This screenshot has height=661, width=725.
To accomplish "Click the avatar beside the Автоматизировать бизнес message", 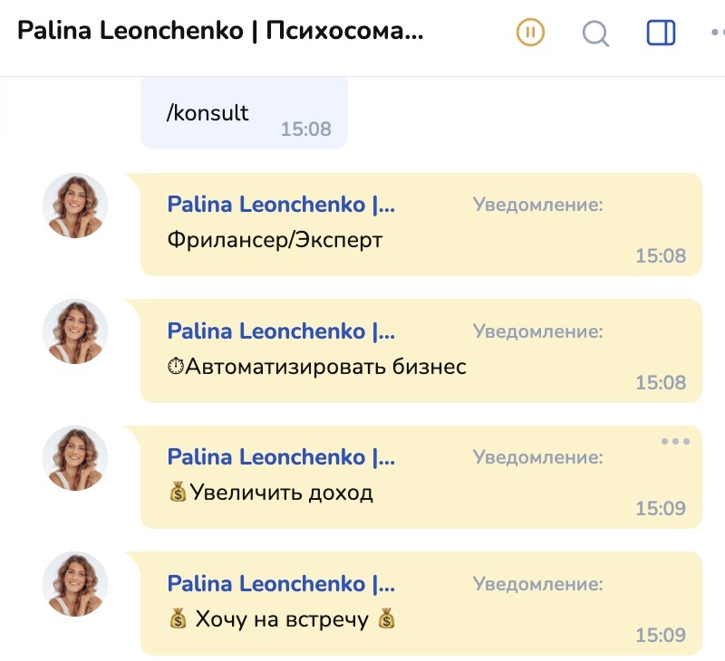I will pos(75,331).
